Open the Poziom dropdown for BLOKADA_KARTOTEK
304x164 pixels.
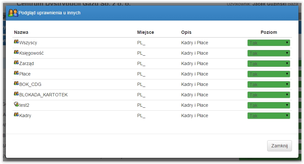(x=268, y=95)
